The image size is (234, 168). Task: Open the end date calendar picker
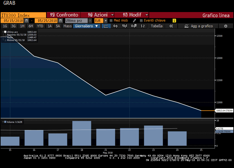pyautogui.click(x=60, y=21)
